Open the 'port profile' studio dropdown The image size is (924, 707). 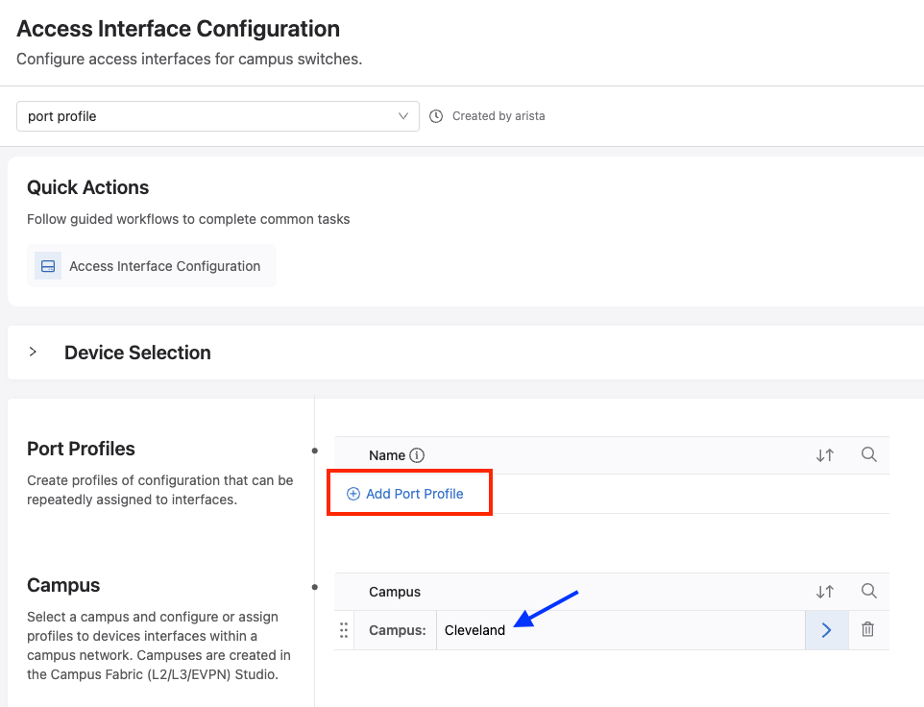click(218, 116)
